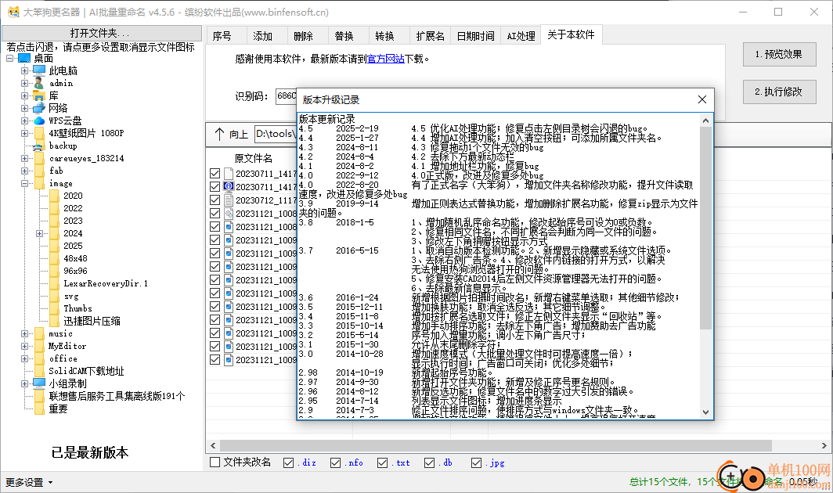Screen dimensions: 833x493
Task: Uncheck the 20231121_1008 row with gear icon
Action: pos(215,213)
